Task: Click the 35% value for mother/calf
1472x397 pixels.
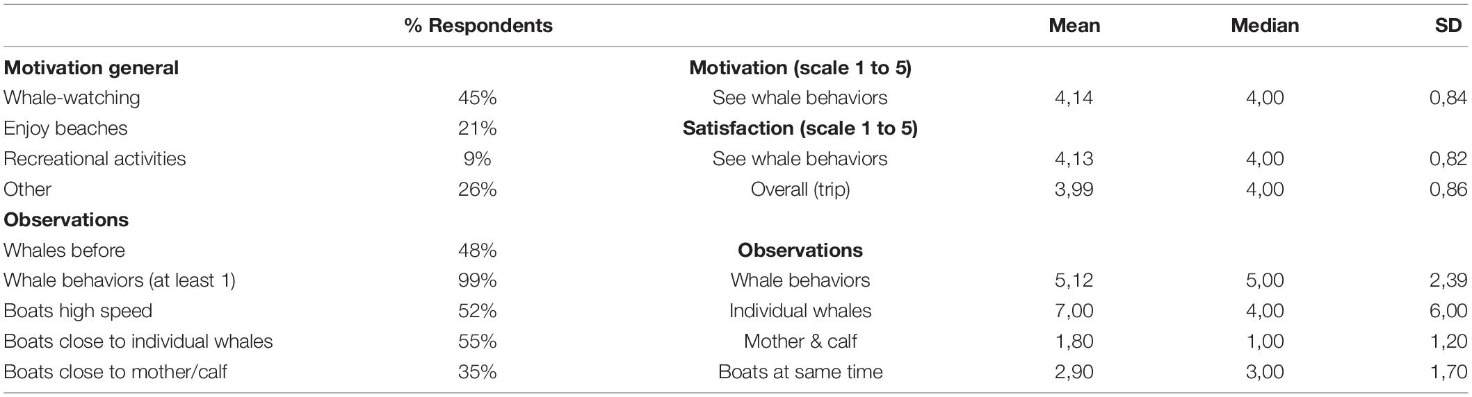Action: pos(477,372)
